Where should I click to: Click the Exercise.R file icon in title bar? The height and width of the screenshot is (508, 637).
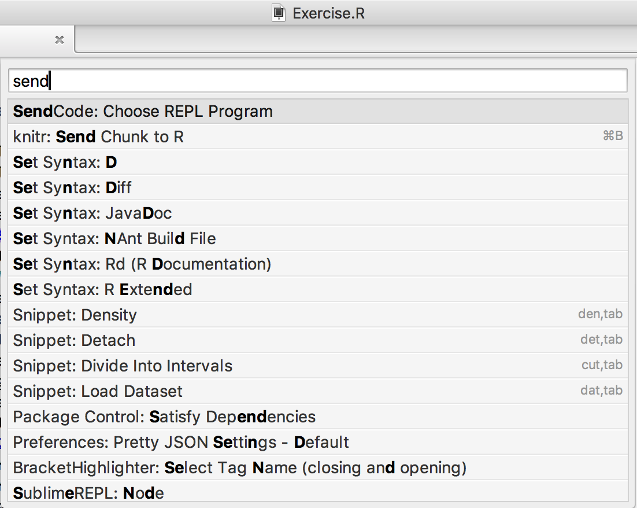[x=278, y=13]
